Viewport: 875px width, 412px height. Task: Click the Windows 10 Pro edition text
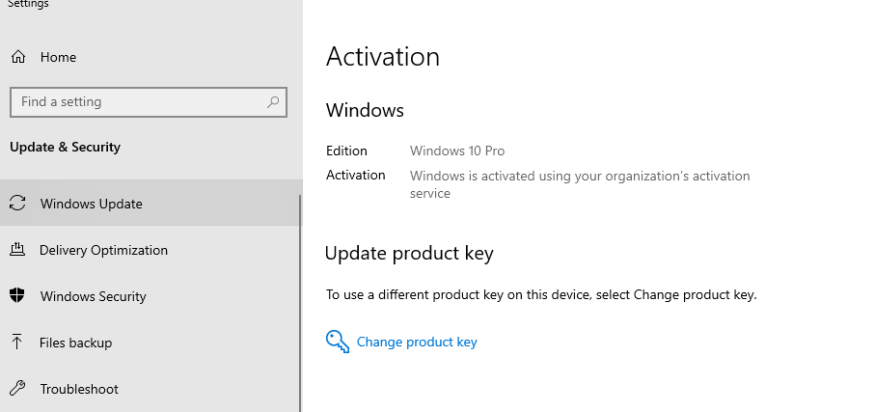[457, 151]
